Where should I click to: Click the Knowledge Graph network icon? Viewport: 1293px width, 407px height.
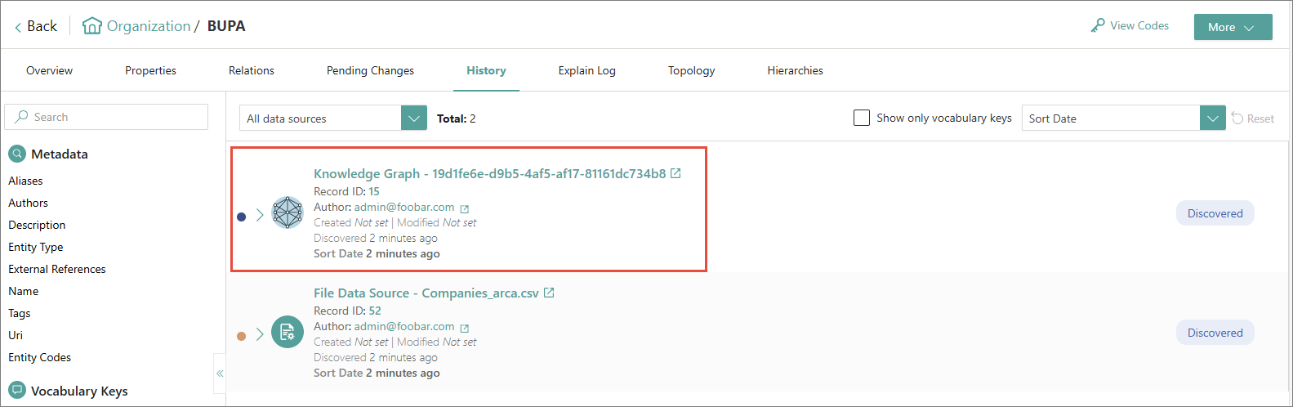point(288,212)
